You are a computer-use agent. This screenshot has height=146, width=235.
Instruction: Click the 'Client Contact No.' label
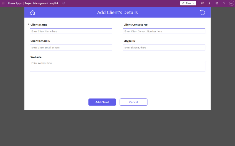[136, 25]
